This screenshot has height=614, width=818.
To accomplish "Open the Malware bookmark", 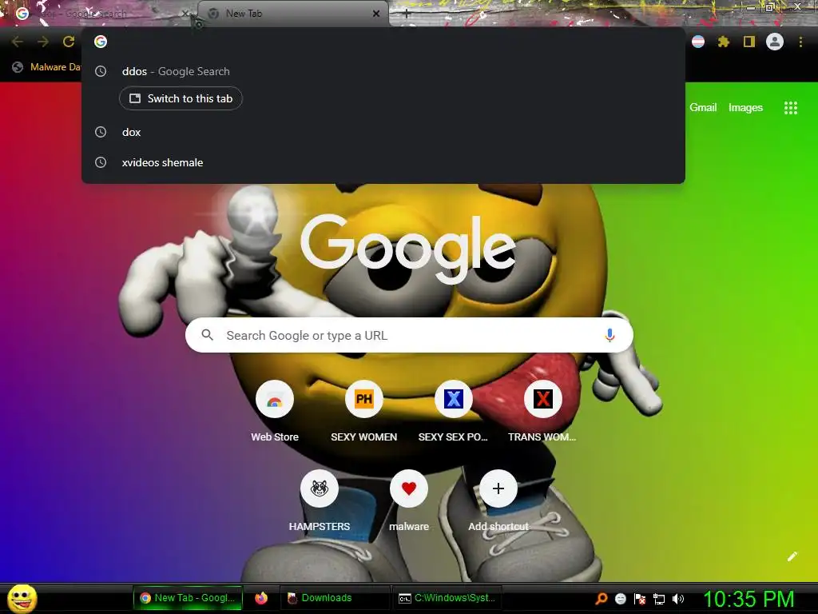I will click(46, 67).
